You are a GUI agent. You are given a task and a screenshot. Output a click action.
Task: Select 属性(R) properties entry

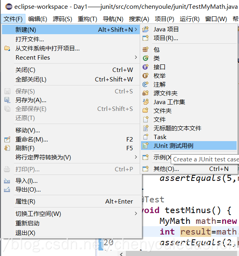point(71,202)
